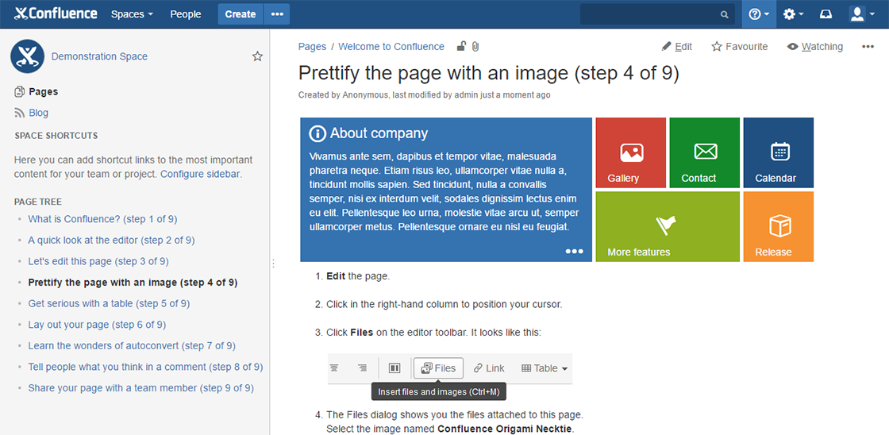Click Edit to edit the page
This screenshot has height=435, width=889.
click(x=677, y=47)
